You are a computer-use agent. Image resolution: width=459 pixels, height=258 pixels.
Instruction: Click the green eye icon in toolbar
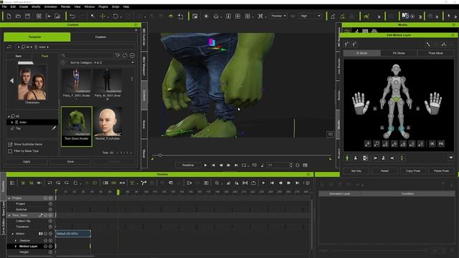pos(171,16)
